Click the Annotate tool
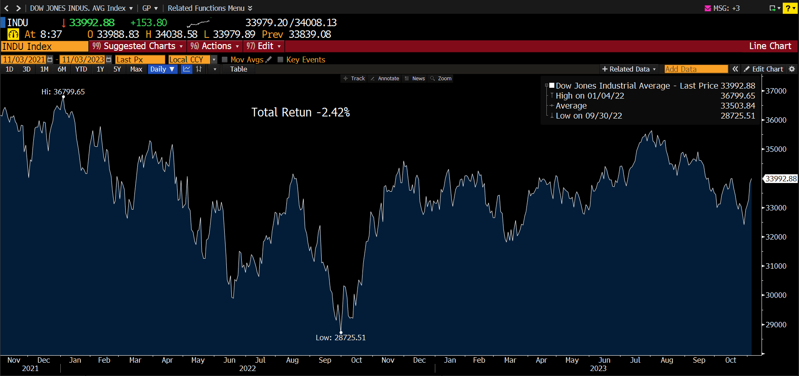 [385, 78]
